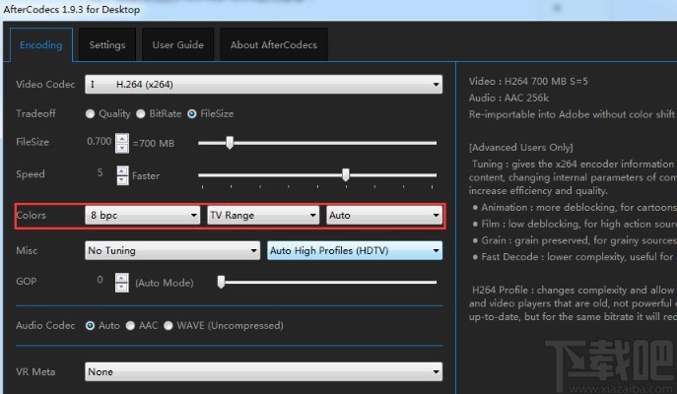Viewport: 677px width, 394px height.
Task: Click the FileSize slider handle
Action: click(230, 143)
